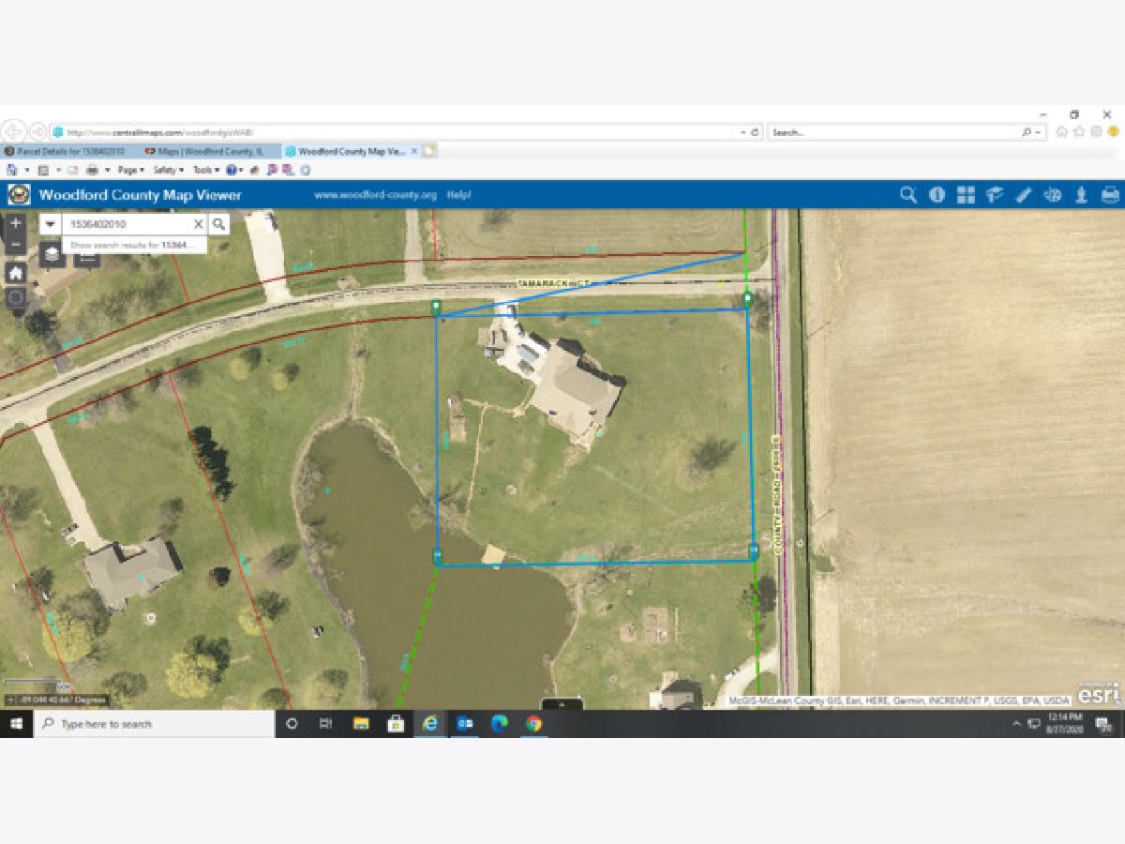Click the search magnifier in blue header
This screenshot has height=844, width=1125.
907,195
